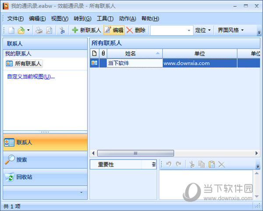Open the 帮助(H) menu
Viewport: 263px width, 211px height.
(150, 18)
